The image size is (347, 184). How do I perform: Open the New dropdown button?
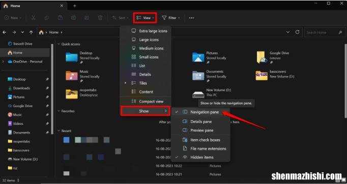coord(13,18)
